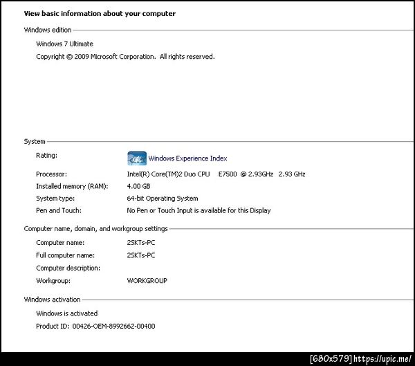Click the 'Windows activation' section header
The width and height of the screenshot is (415, 366).
52,300
